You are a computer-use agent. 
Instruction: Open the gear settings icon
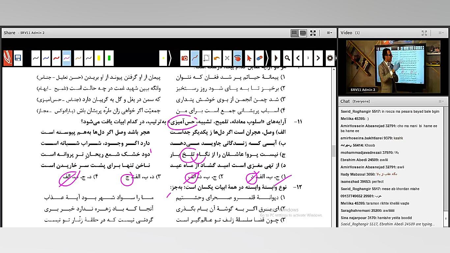tap(330, 58)
